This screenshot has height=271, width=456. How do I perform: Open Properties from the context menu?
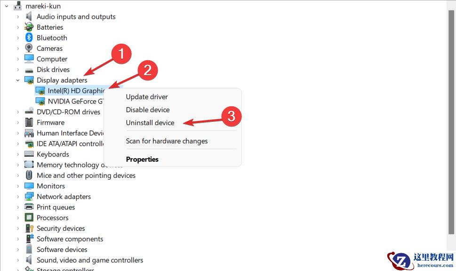coord(142,159)
